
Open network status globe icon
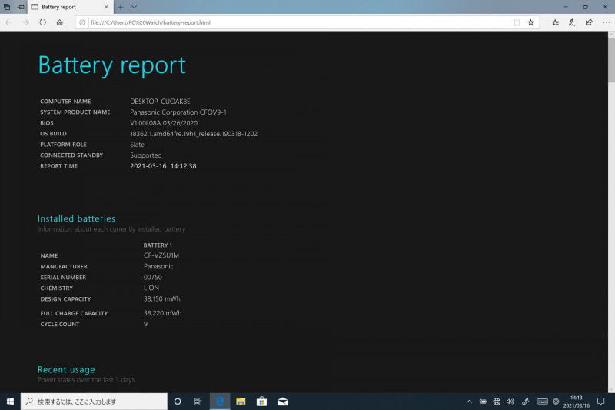(497, 402)
